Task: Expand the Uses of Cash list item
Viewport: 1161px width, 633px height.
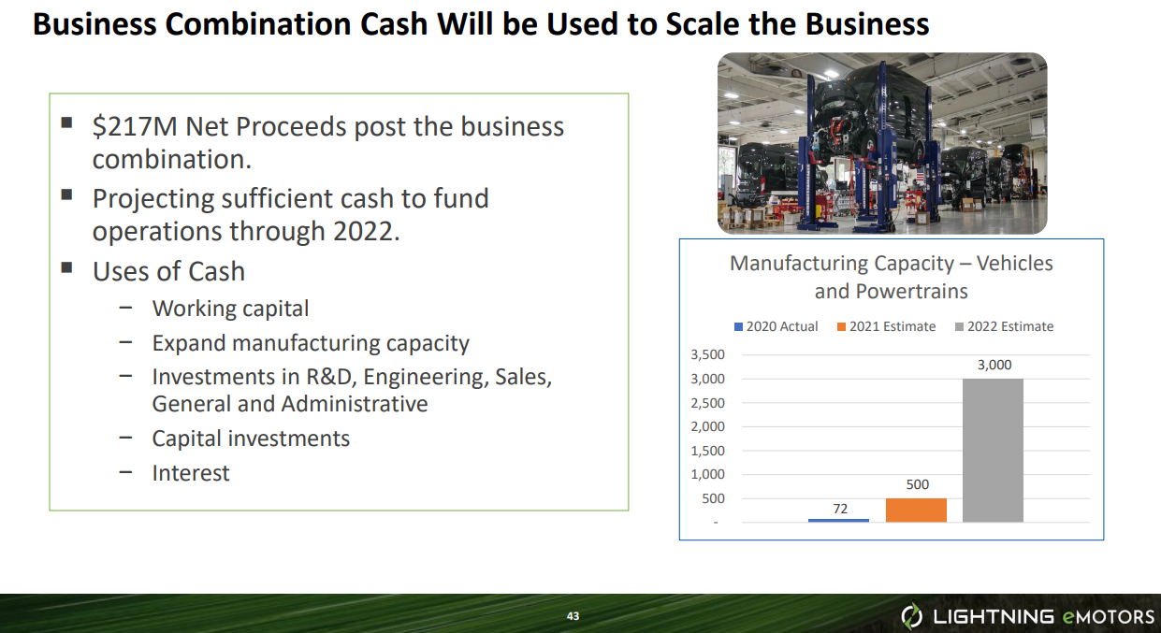Action: click(x=168, y=271)
